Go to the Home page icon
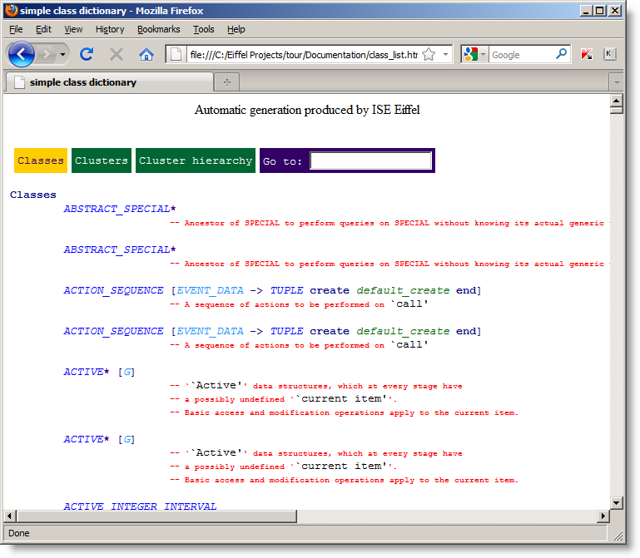 (146, 54)
